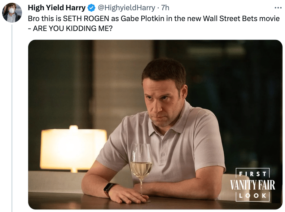Open the @HighyieldHarry handle link
The image size is (285, 212).
click(126, 8)
